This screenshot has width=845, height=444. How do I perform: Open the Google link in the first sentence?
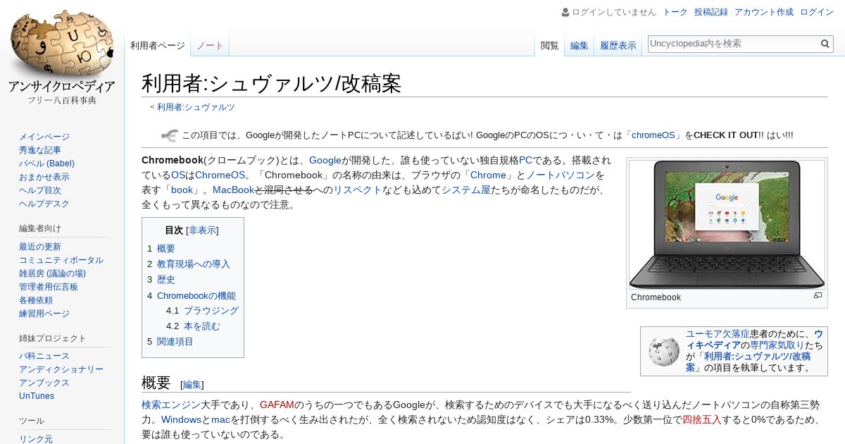coord(325,160)
